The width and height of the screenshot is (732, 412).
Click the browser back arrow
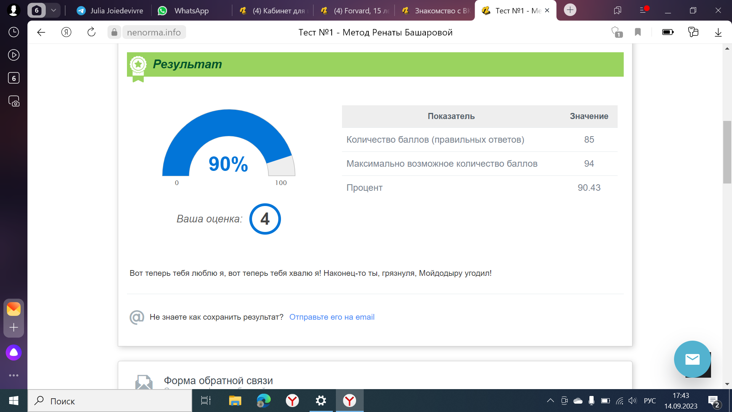pos(41,32)
